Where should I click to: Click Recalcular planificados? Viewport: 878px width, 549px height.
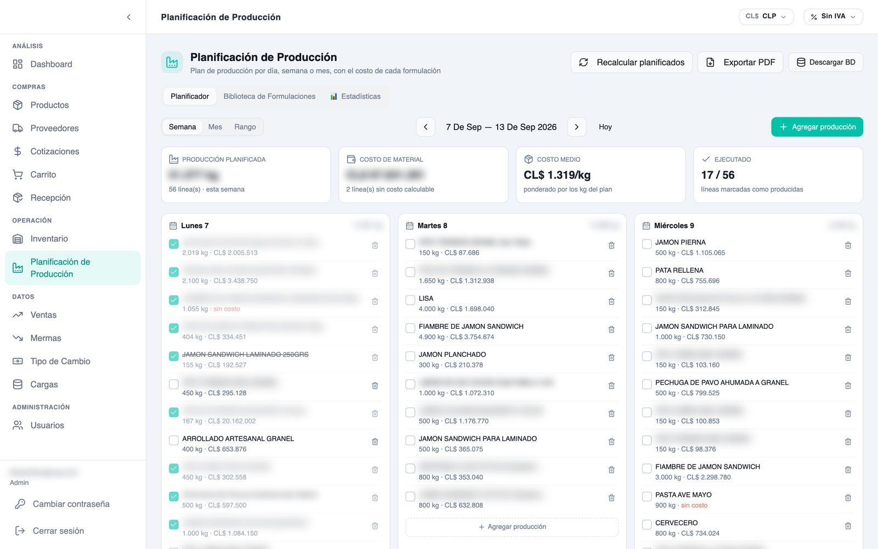tap(632, 62)
